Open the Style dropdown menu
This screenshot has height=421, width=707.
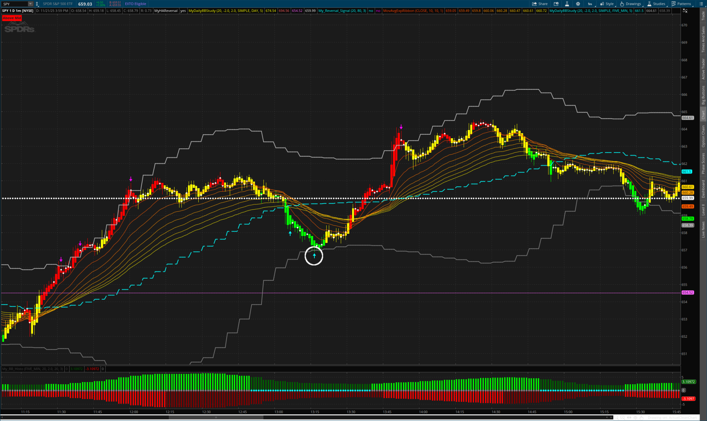tap(607, 4)
